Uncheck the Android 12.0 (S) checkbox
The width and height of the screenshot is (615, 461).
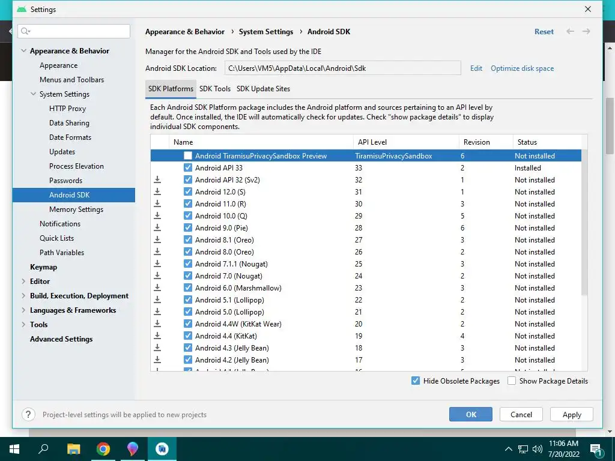pos(188,191)
